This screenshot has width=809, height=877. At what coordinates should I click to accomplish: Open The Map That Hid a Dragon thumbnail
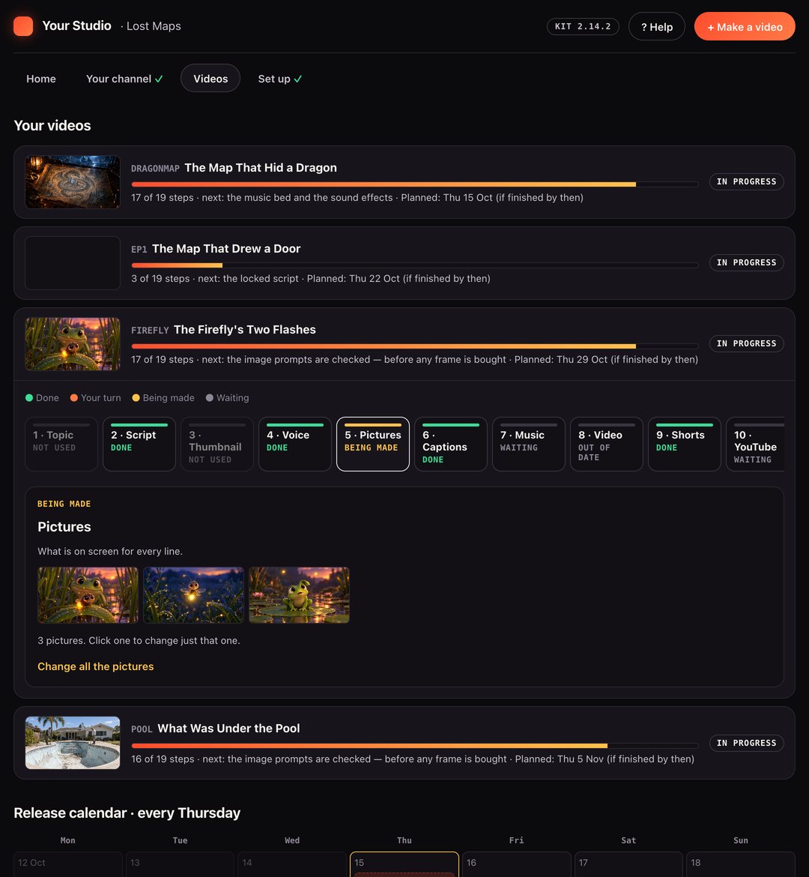pos(73,182)
